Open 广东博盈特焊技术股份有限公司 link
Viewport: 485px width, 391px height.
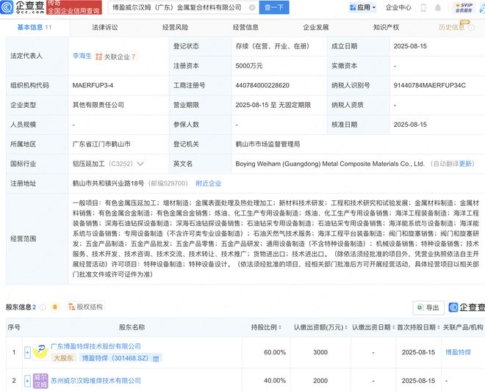[96, 346]
